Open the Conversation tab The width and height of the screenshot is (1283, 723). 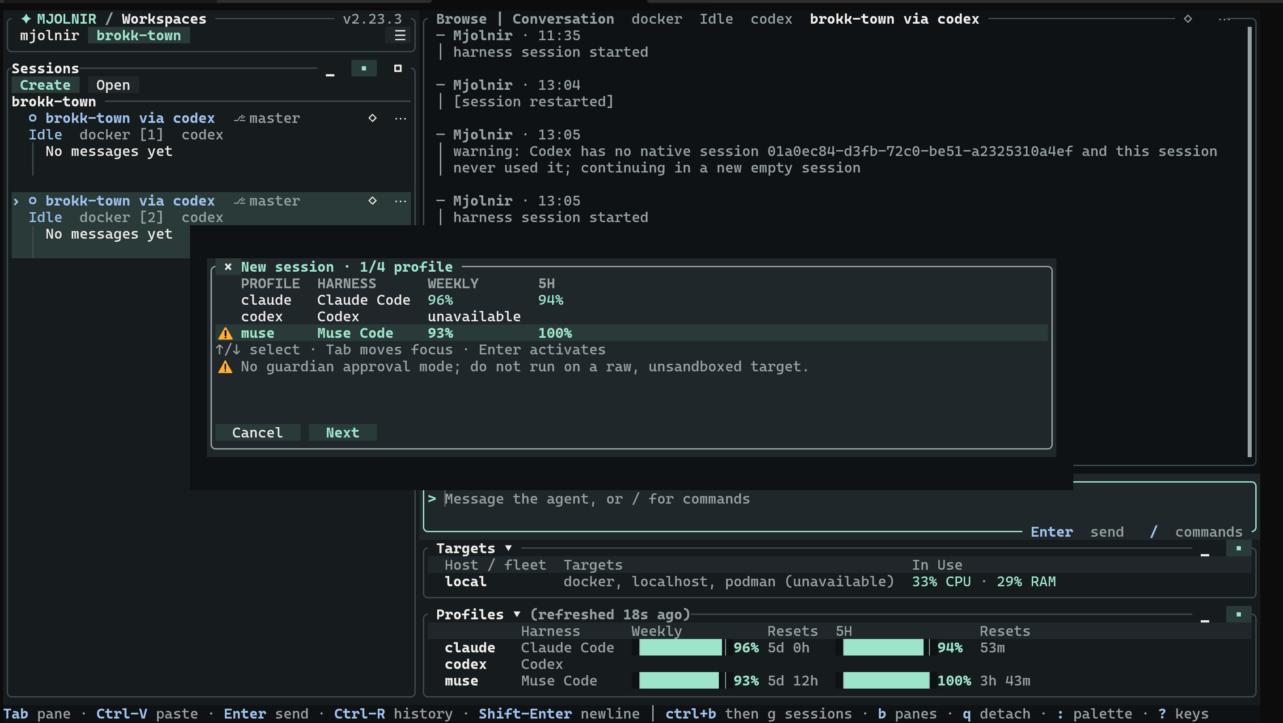(563, 19)
